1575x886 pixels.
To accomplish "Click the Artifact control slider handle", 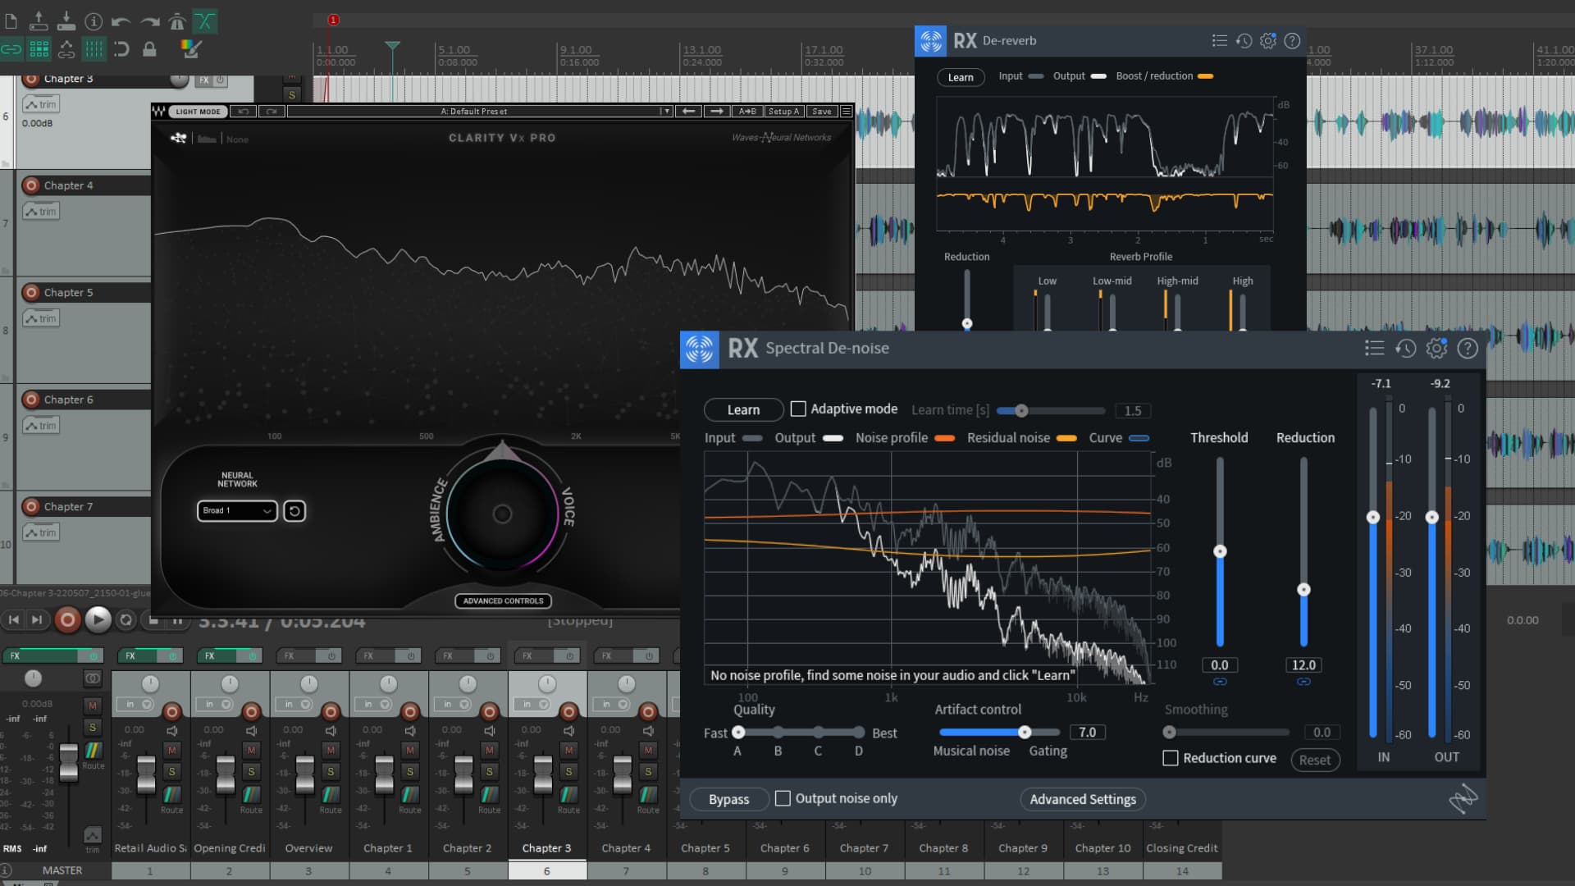I will coord(1025,732).
